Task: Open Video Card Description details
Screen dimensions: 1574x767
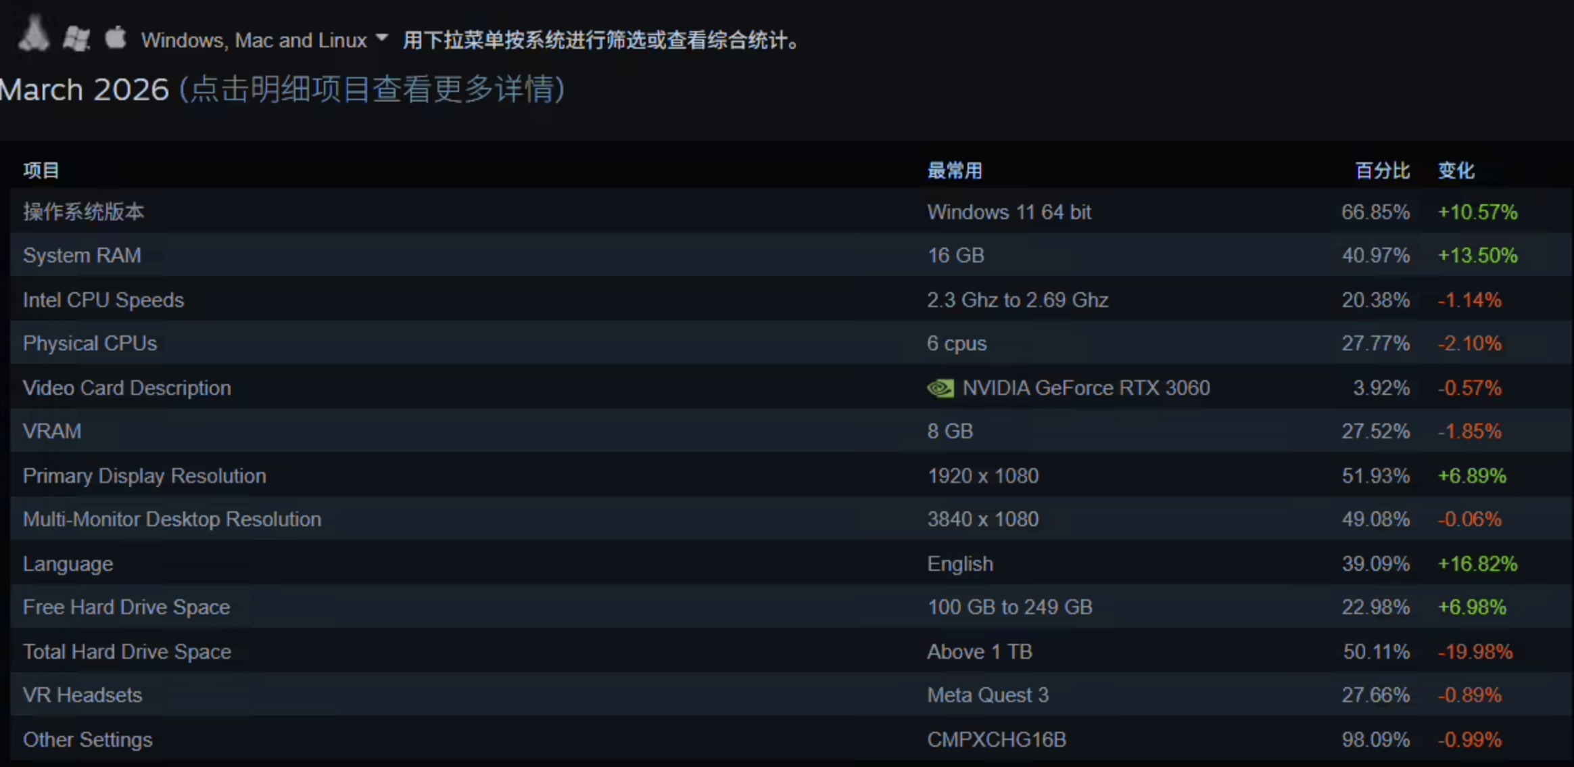Action: pos(127,388)
